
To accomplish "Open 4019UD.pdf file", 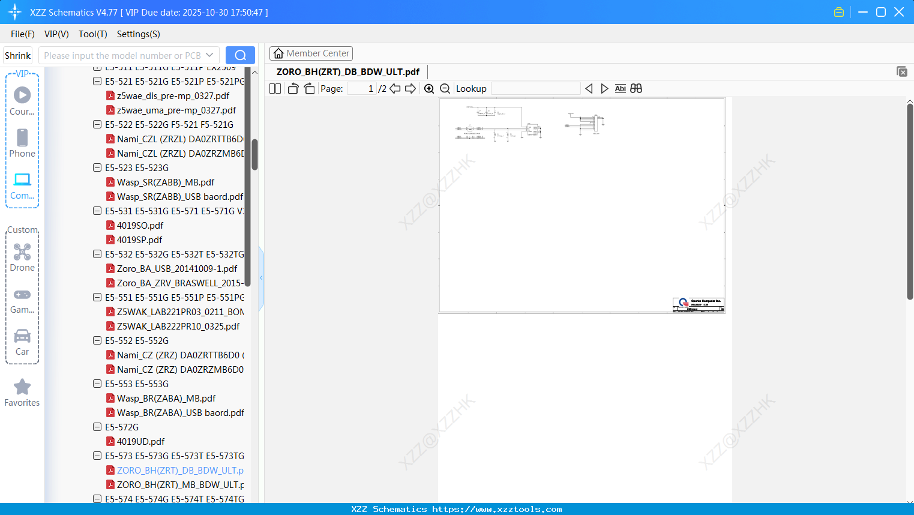I will point(140,441).
